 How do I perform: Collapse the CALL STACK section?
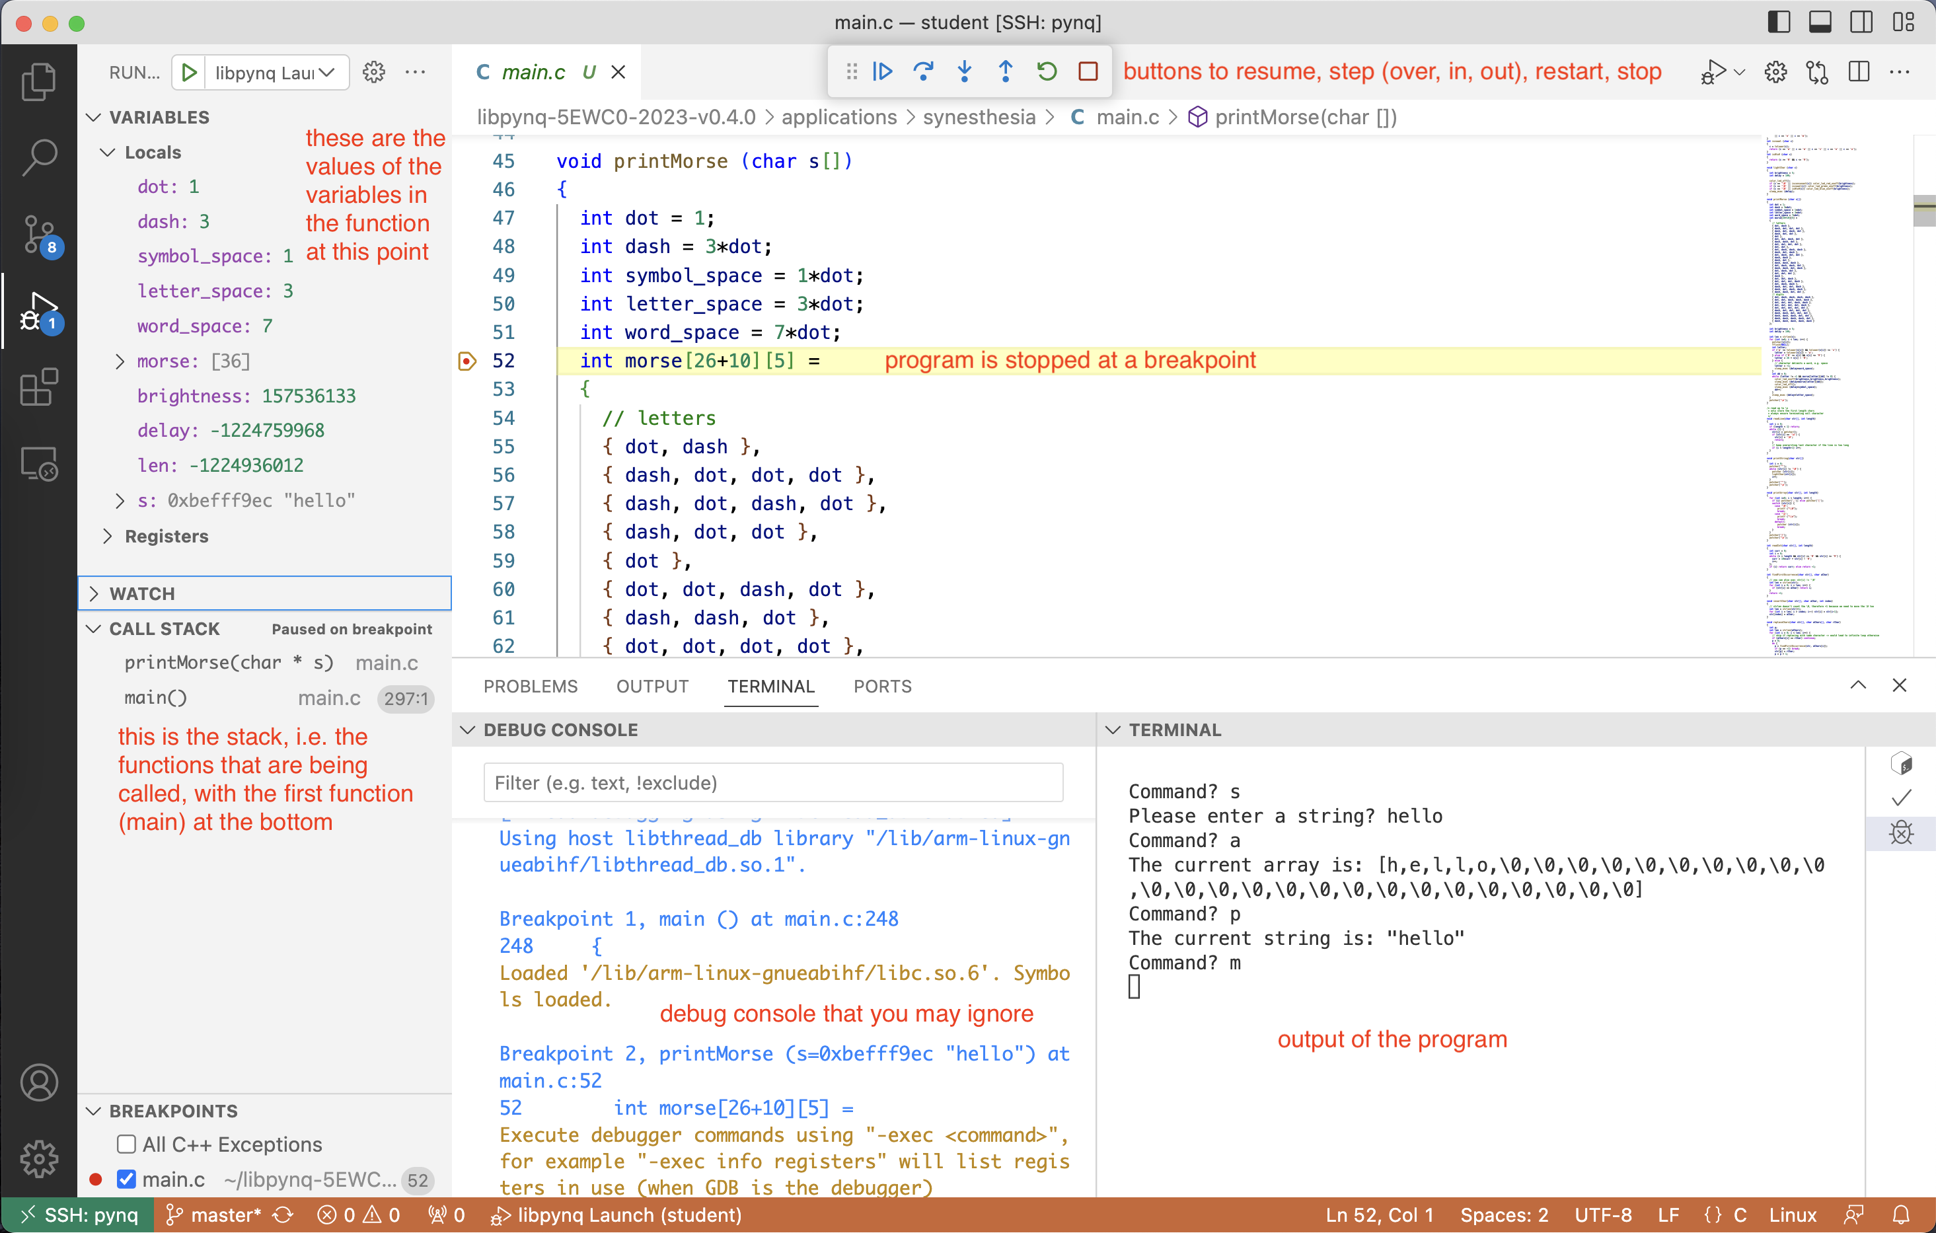tap(93, 628)
